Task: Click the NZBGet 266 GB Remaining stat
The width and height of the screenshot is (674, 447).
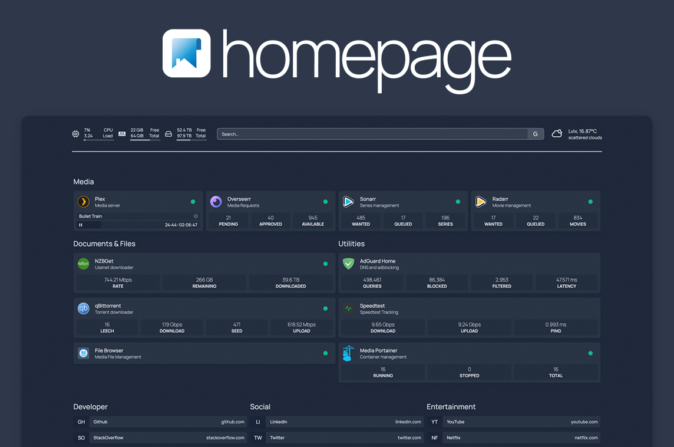Action: click(x=204, y=282)
